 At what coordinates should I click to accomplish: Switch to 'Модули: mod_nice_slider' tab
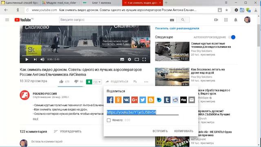pos(60,3)
